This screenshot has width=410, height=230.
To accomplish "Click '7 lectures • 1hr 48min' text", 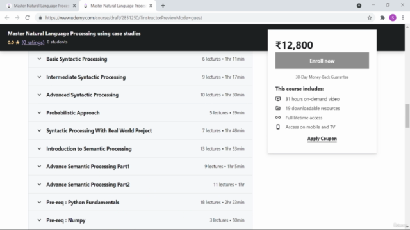I will tap(223, 130).
